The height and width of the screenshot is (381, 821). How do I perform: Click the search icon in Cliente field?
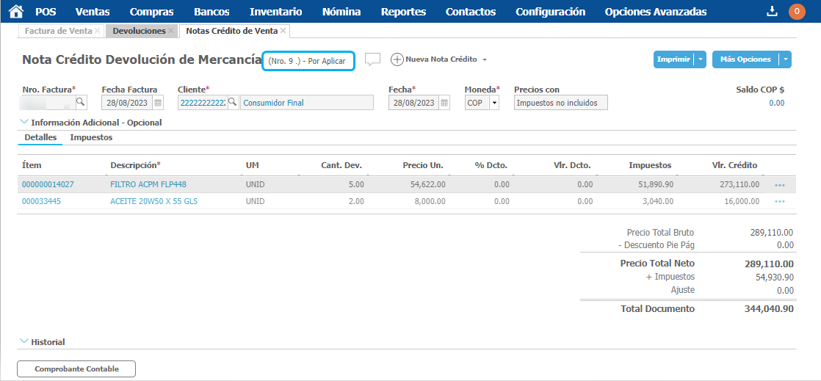pos(232,102)
